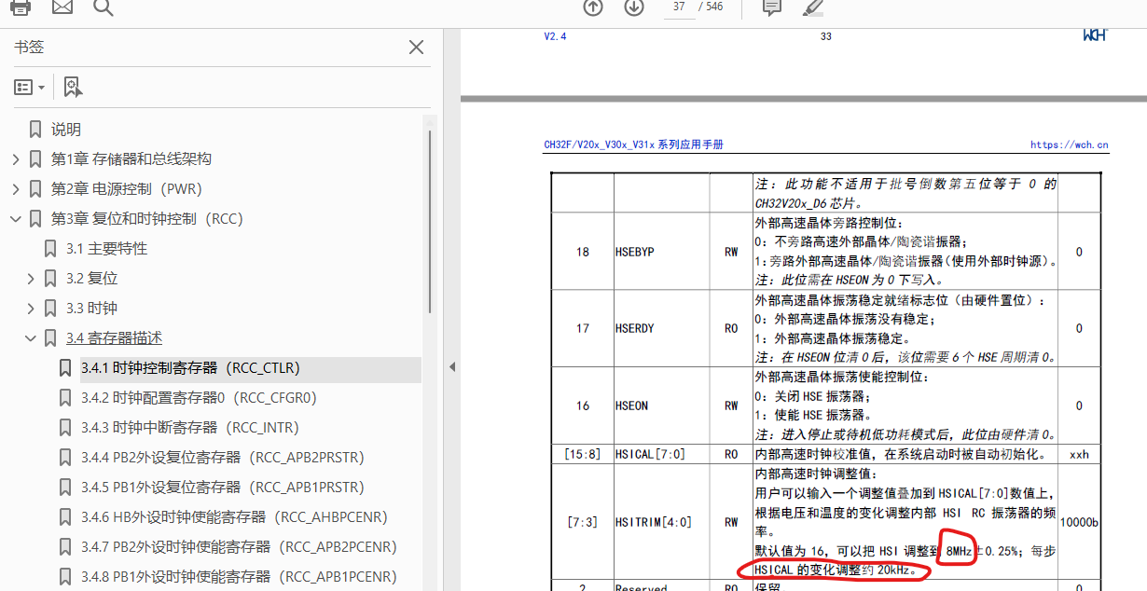
Task: Click bookmark icon beside 说明
Action: pyautogui.click(x=35, y=130)
